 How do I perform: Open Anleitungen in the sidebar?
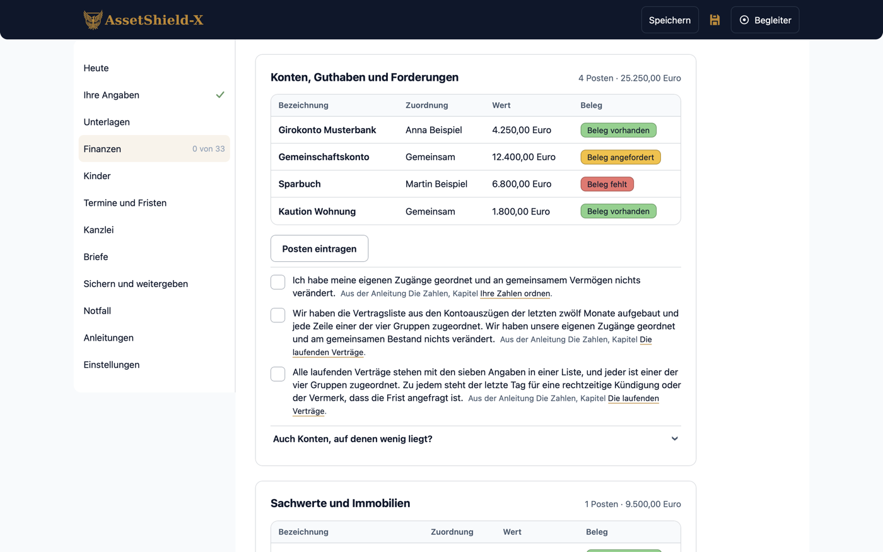154,338
